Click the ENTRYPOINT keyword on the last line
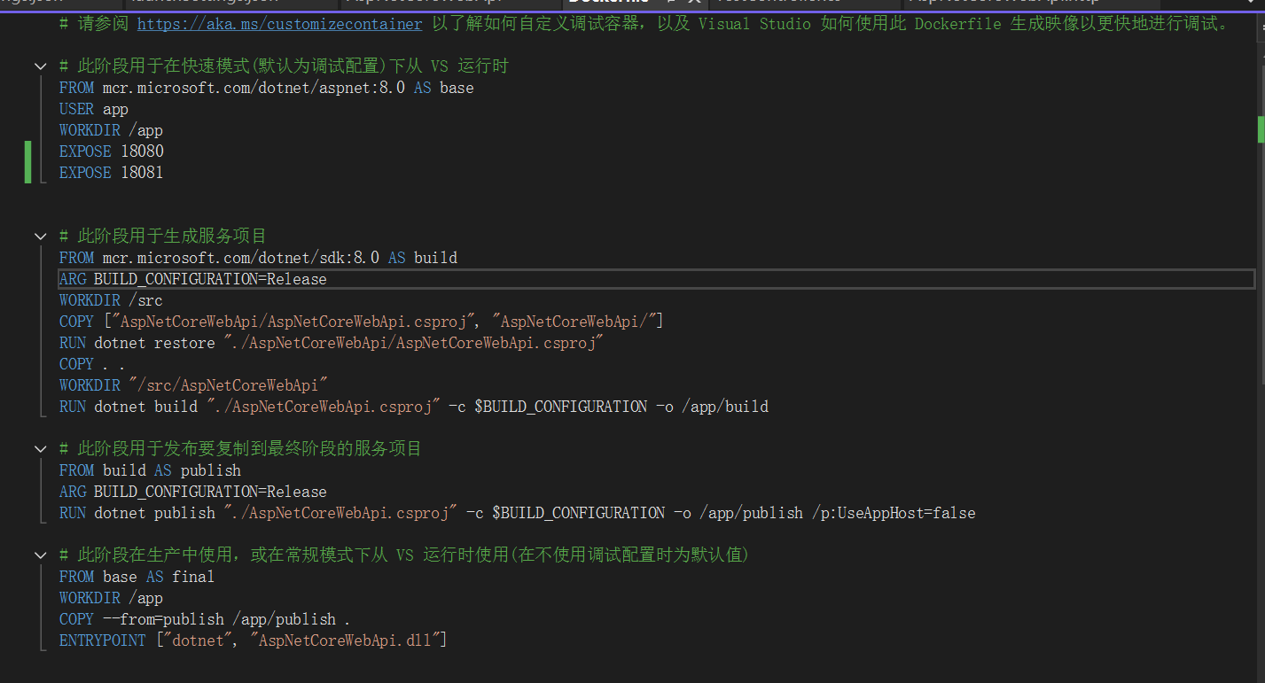The width and height of the screenshot is (1265, 683). pyautogui.click(x=102, y=640)
